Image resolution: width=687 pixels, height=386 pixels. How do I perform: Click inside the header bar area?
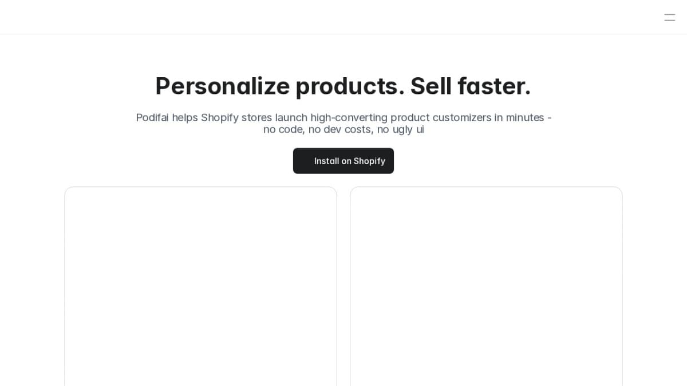tap(343, 17)
